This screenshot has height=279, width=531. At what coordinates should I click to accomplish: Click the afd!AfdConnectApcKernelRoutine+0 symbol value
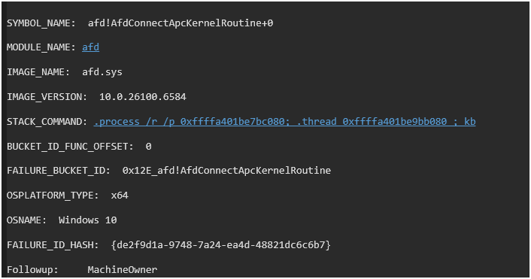pos(181,23)
